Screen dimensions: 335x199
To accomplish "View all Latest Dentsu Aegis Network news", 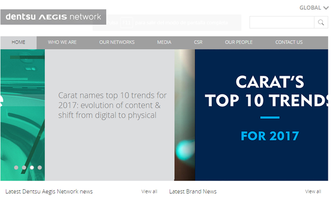I will pos(149,191).
